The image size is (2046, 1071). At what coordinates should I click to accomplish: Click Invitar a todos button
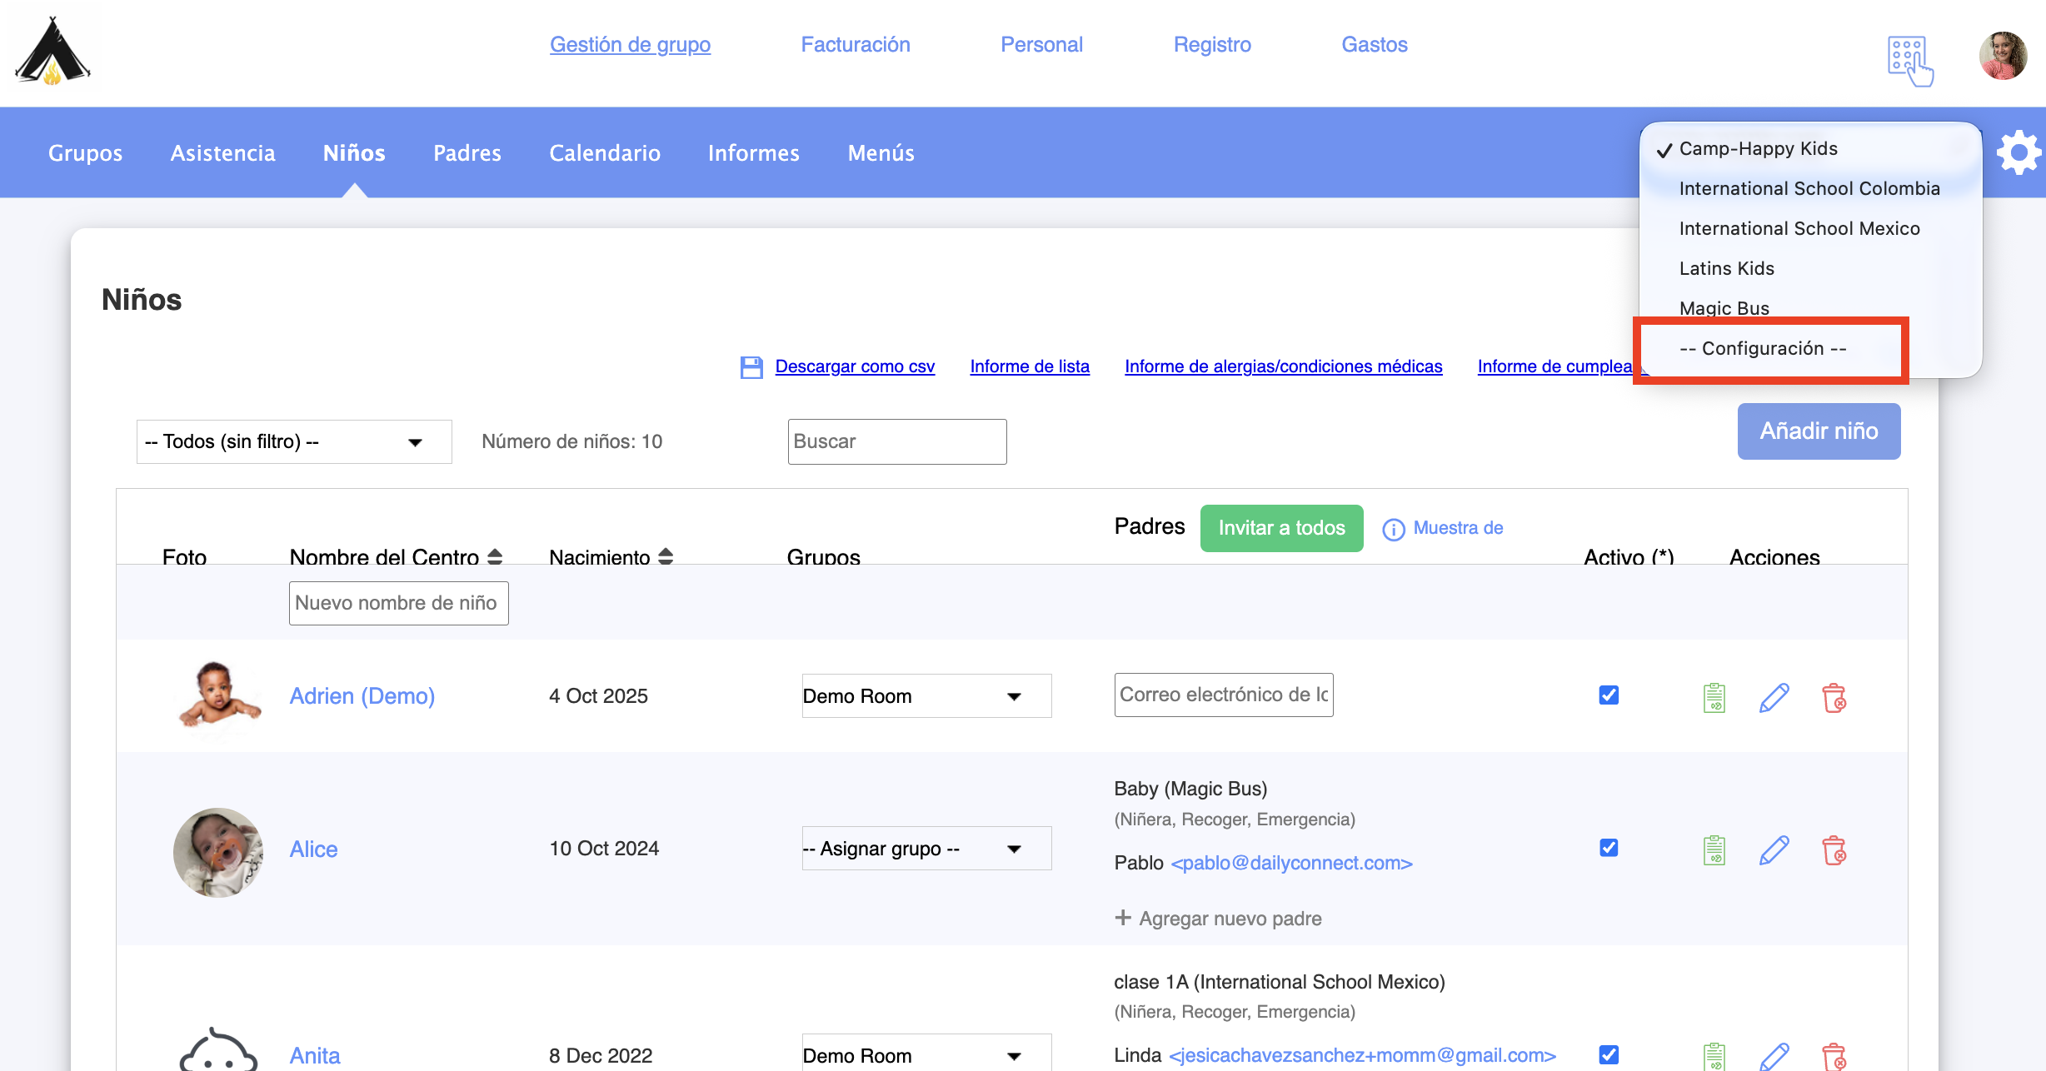pos(1281,528)
